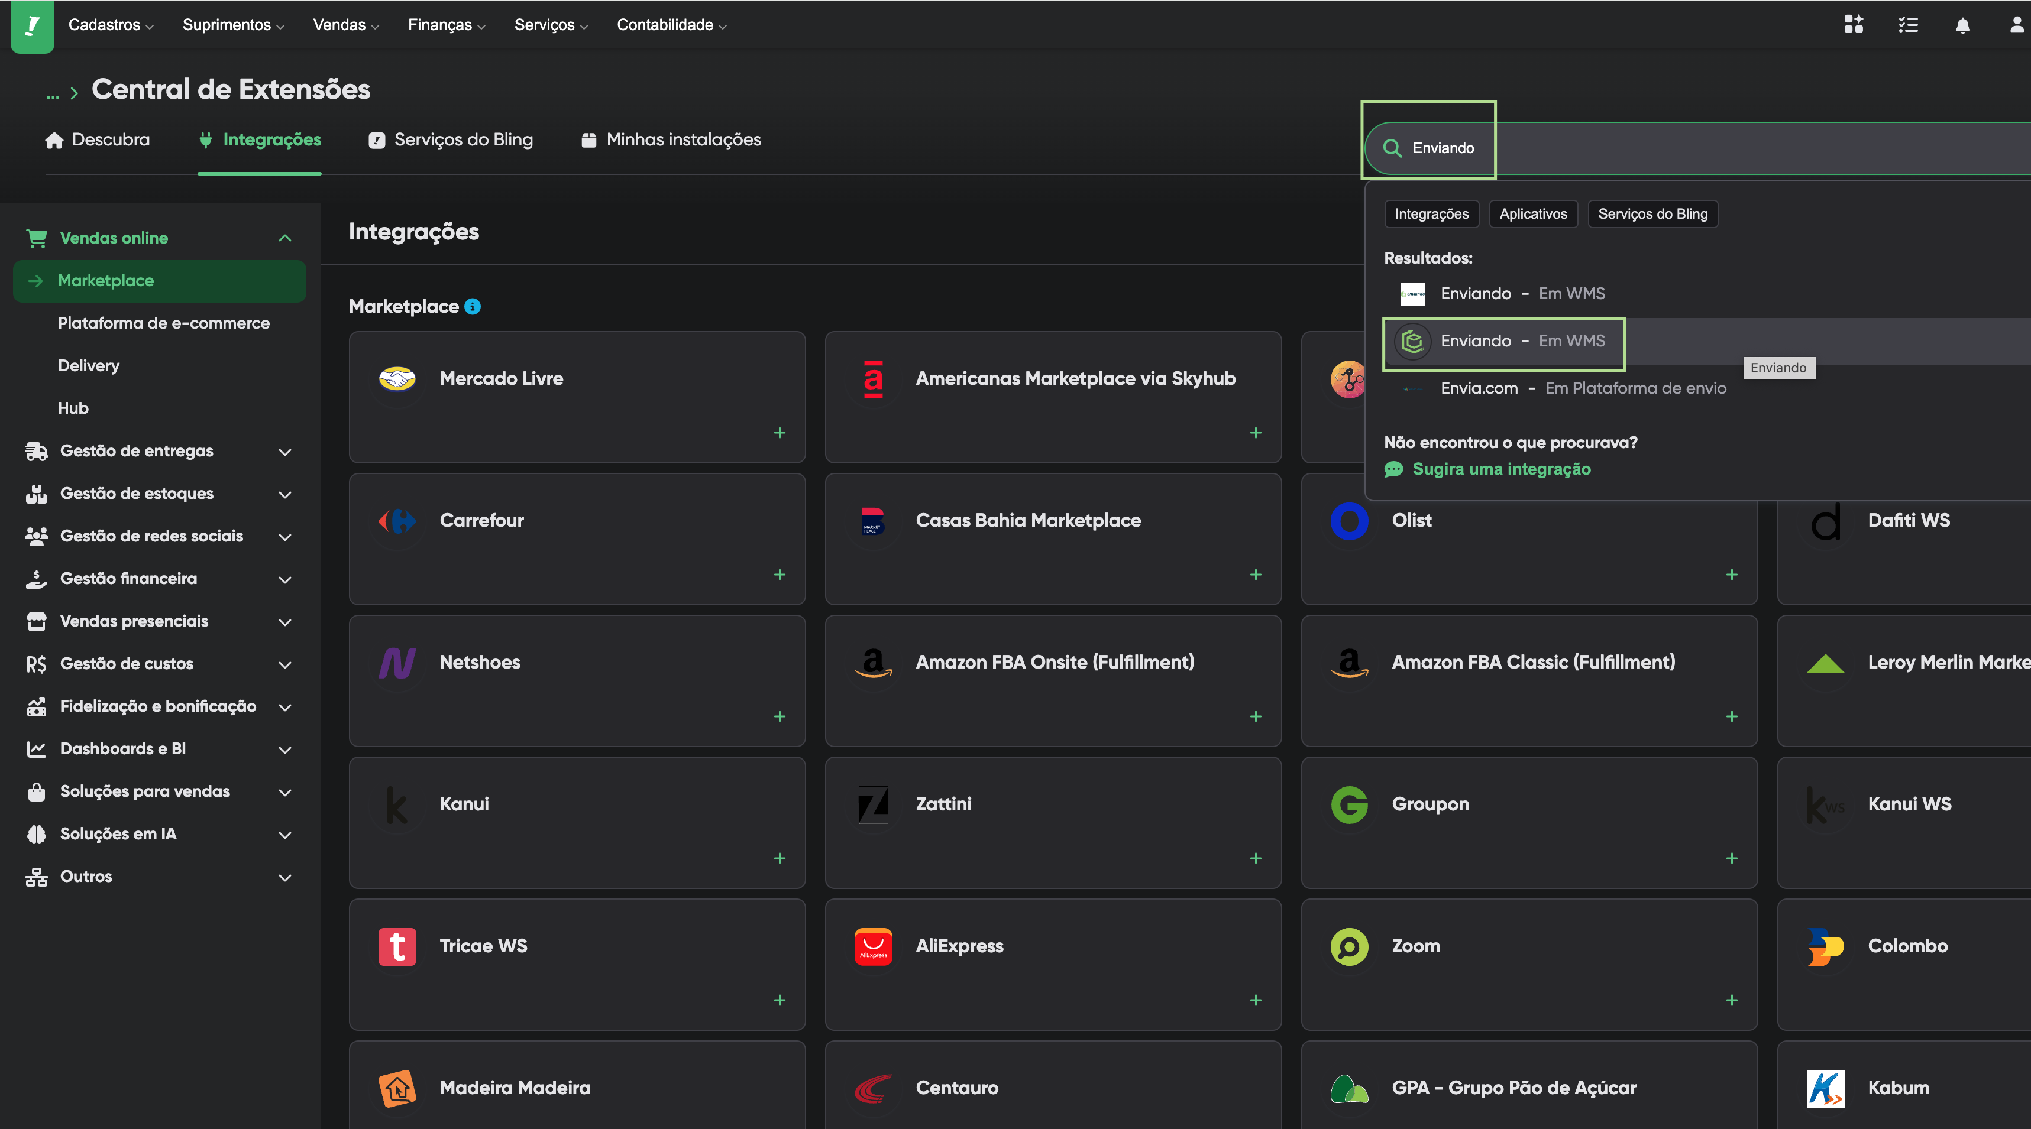Open the Suprimentos dropdown menu
The height and width of the screenshot is (1129, 2031).
[x=234, y=25]
